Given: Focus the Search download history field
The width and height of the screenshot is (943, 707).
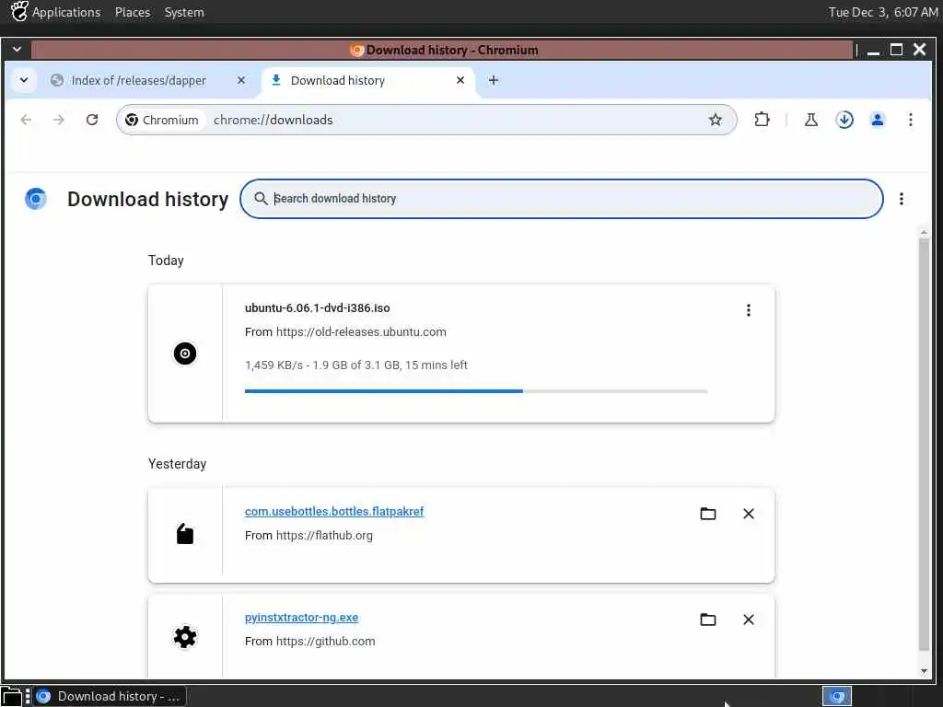Looking at the screenshot, I should pos(561,199).
